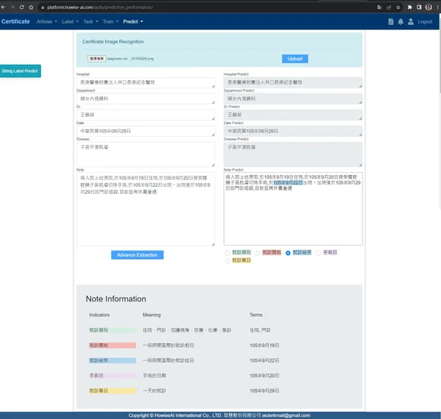Click the blue 就診結束 indicator swatch

[112, 360]
